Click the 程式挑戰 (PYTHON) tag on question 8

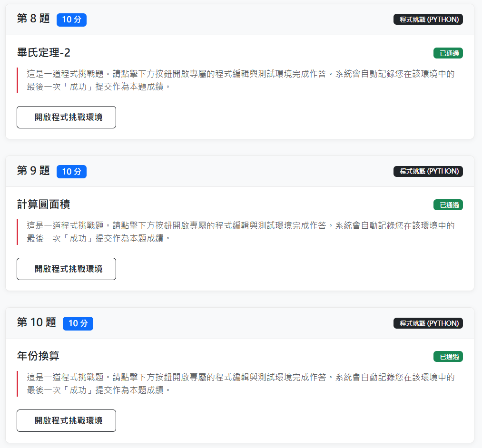click(x=428, y=19)
